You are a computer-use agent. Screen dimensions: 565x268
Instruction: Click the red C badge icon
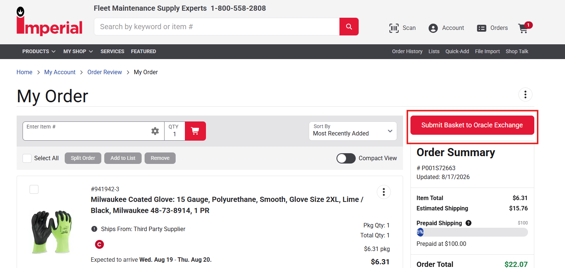click(99, 244)
